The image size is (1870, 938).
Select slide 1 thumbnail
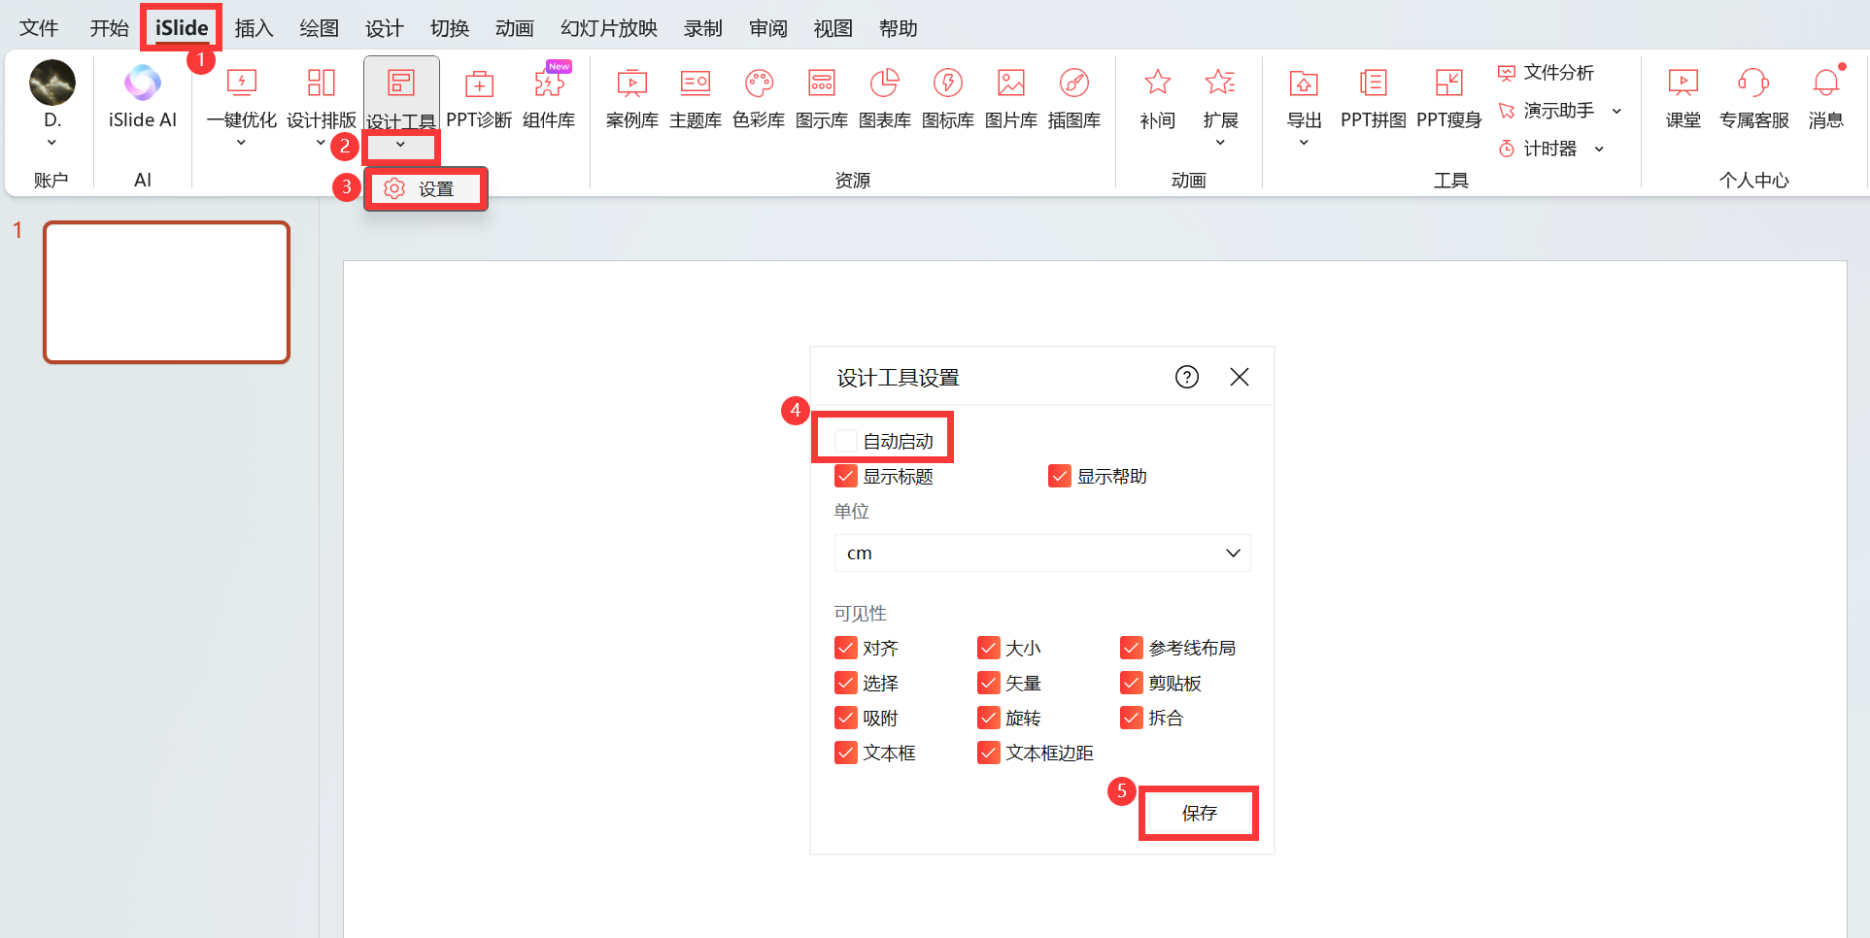coord(166,292)
